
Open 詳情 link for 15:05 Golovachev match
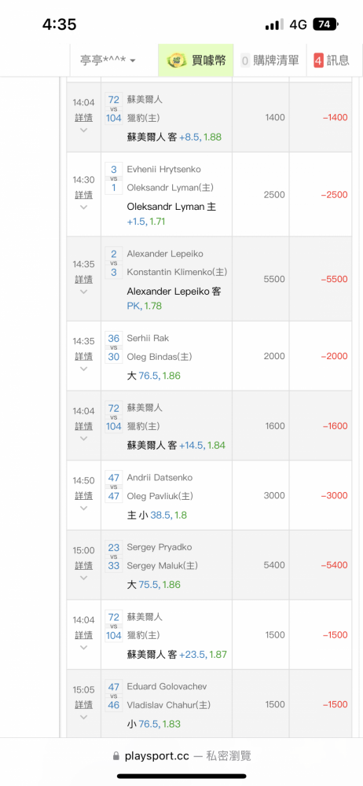click(84, 704)
